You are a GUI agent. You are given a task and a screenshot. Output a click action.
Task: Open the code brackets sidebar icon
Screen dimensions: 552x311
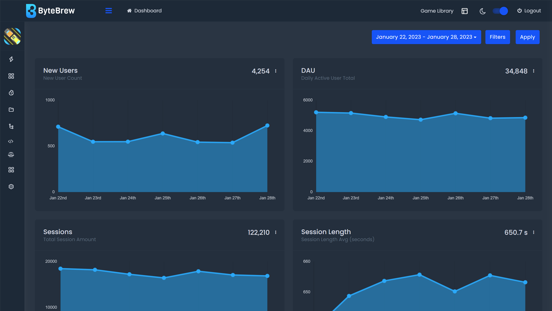click(11, 141)
